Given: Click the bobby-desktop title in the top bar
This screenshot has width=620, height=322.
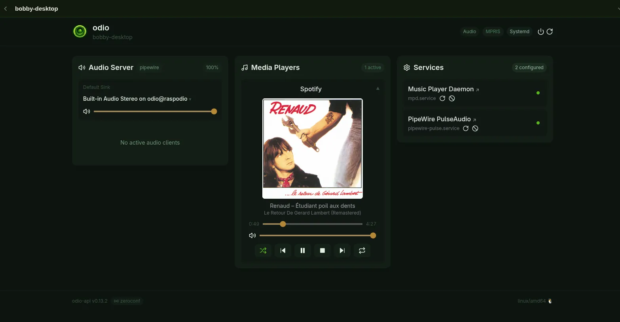Looking at the screenshot, I should [36, 9].
